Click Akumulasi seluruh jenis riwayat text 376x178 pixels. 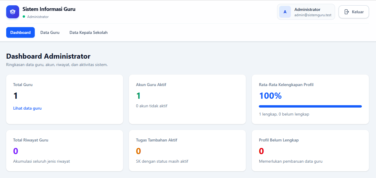(42, 161)
